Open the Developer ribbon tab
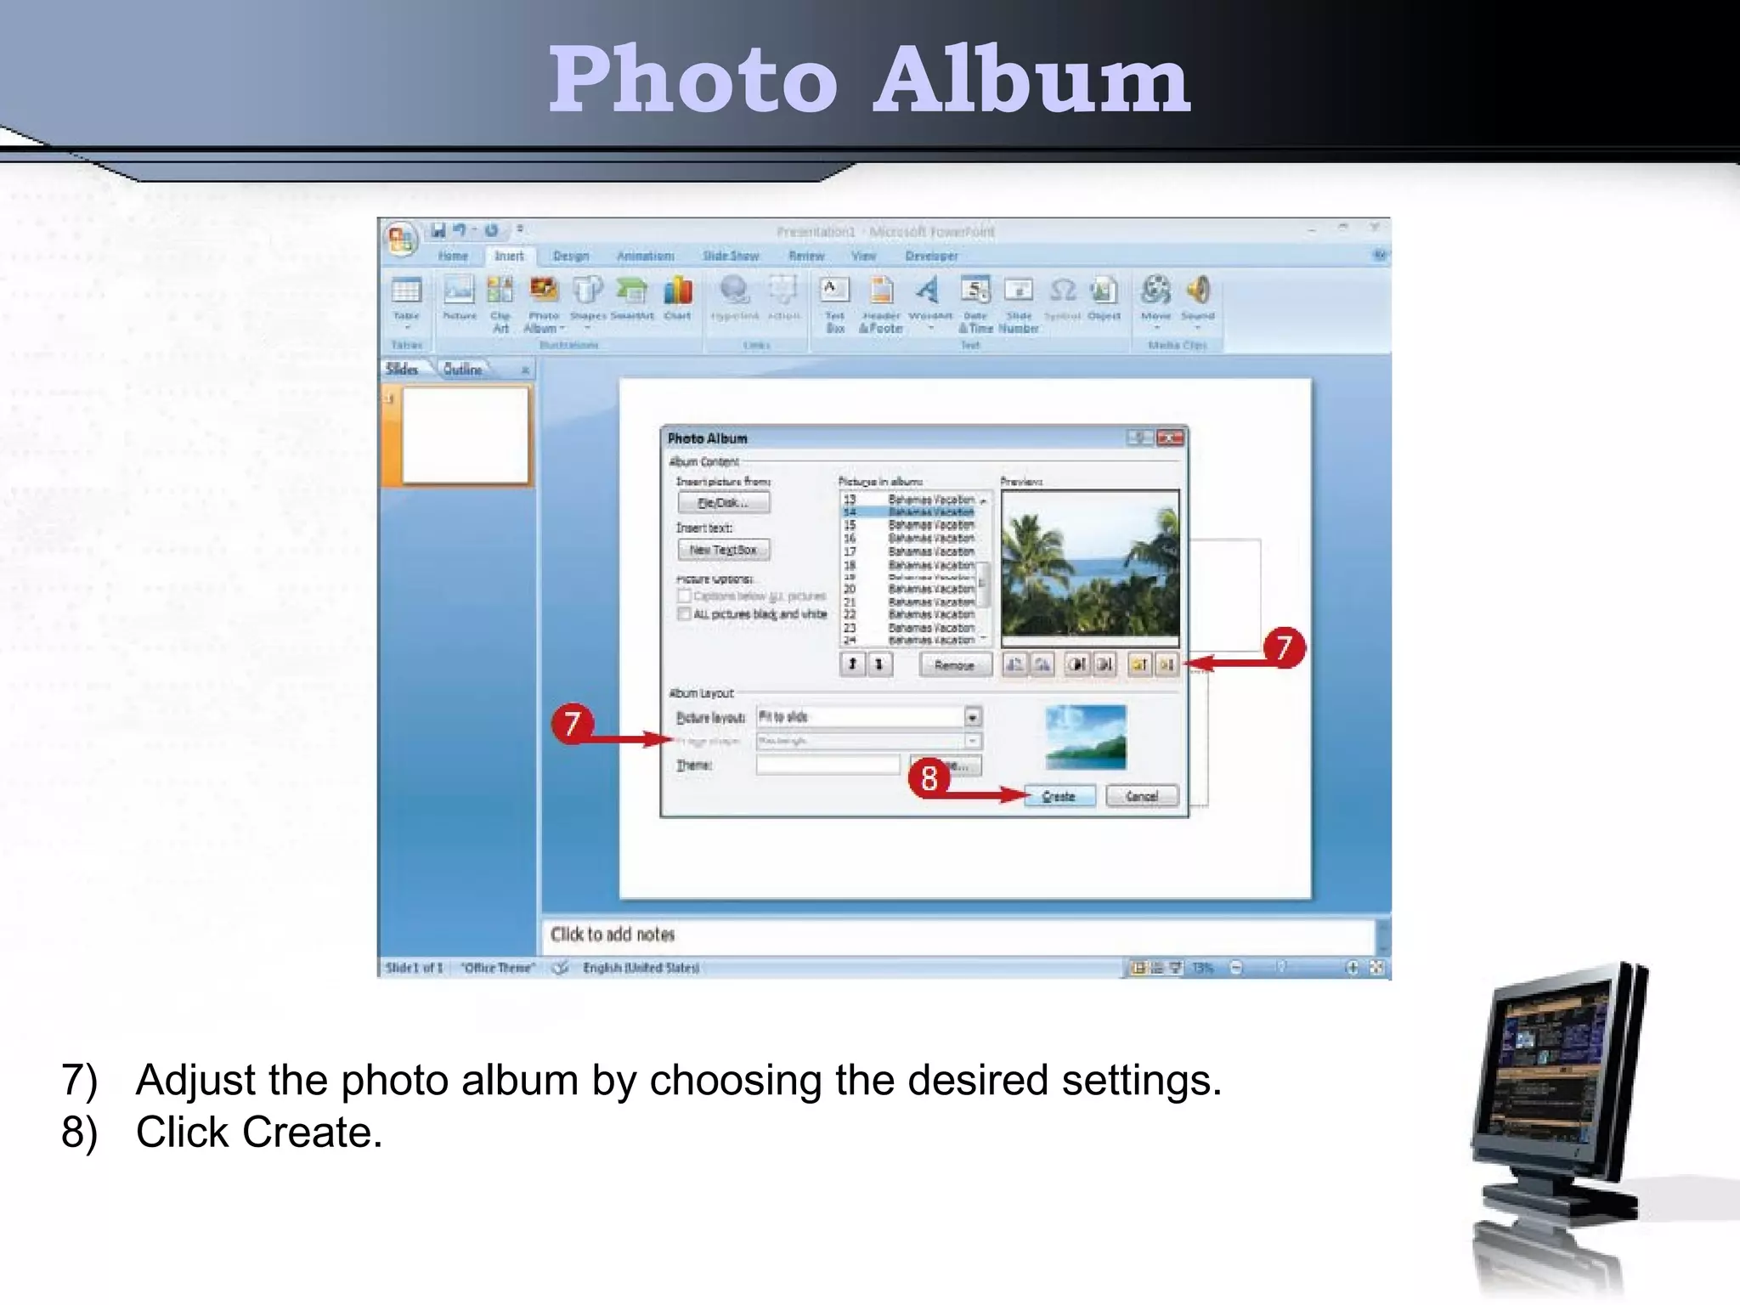Image resolution: width=1740 pixels, height=1305 pixels. (931, 256)
